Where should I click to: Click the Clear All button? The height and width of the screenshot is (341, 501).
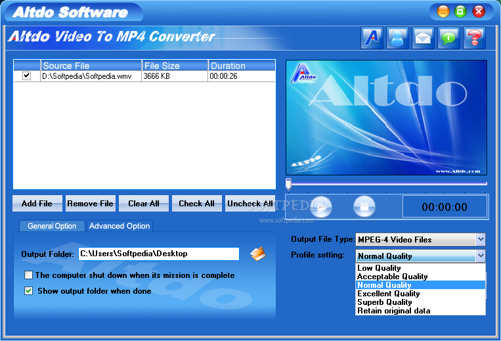144,204
